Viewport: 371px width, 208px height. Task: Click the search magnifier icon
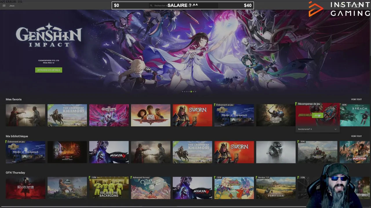coord(151,5)
